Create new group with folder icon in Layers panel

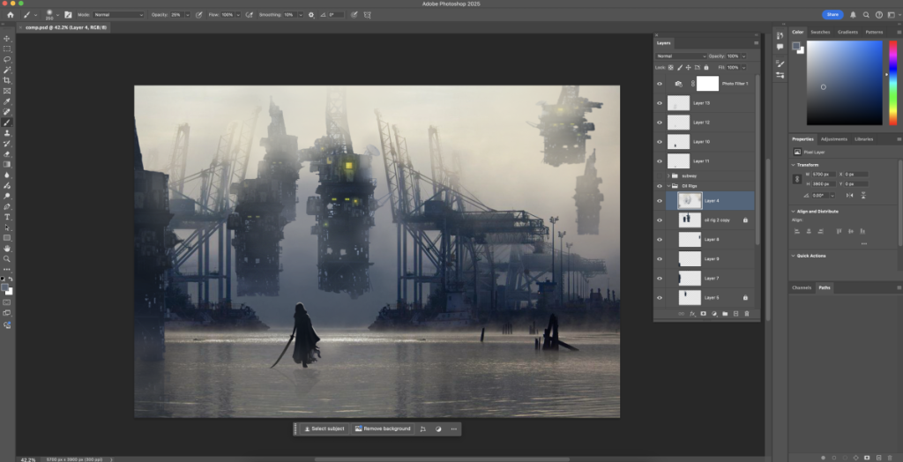pyautogui.click(x=725, y=314)
